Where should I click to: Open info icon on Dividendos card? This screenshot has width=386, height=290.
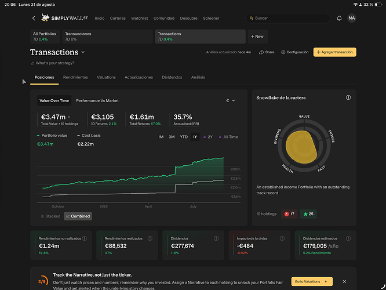[x=216, y=238]
